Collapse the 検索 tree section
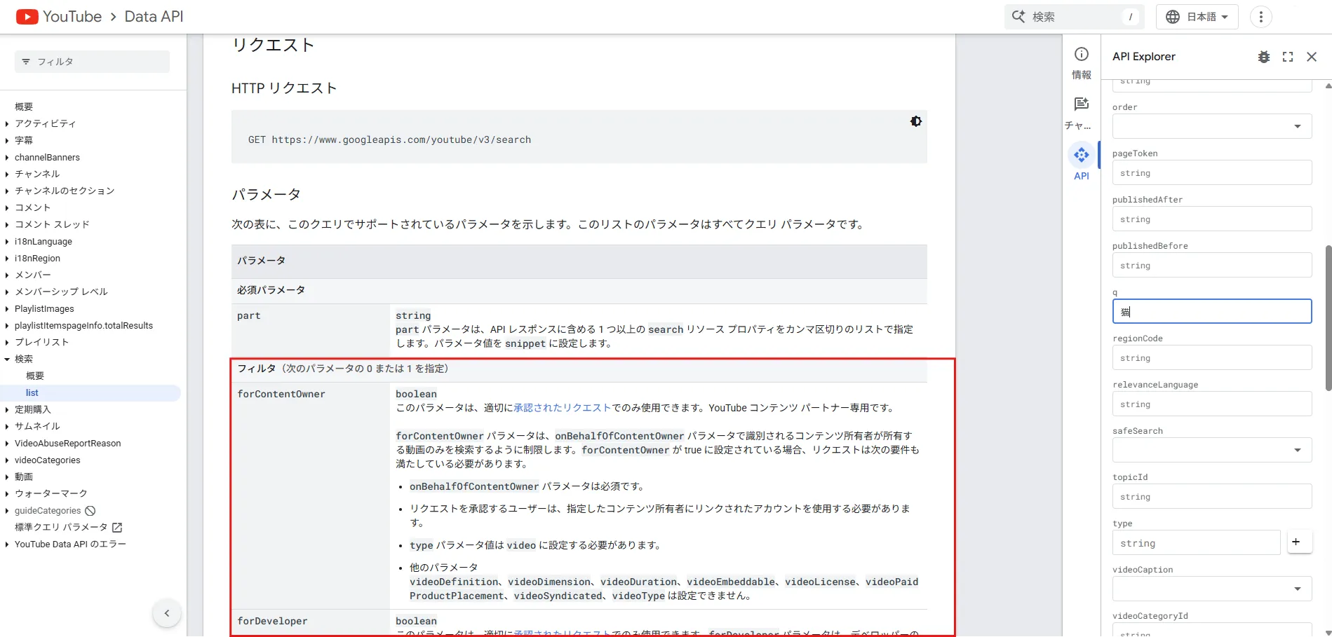 [7, 359]
